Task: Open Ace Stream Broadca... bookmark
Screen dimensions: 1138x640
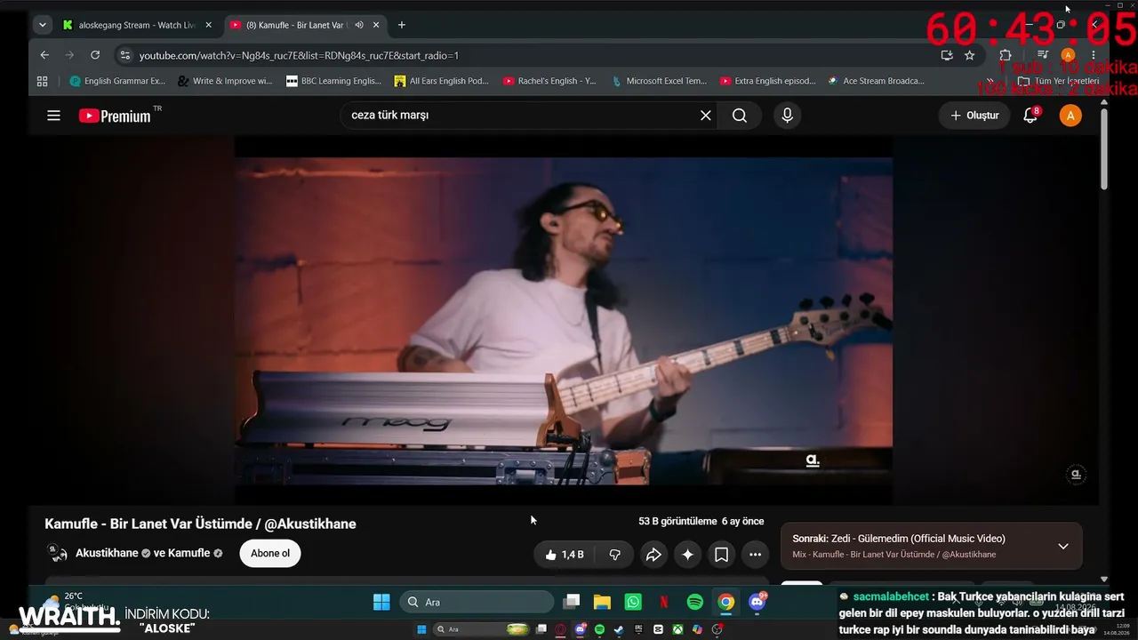Action: [877, 81]
